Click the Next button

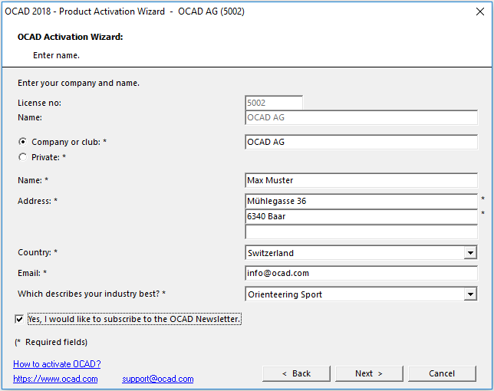point(369,373)
